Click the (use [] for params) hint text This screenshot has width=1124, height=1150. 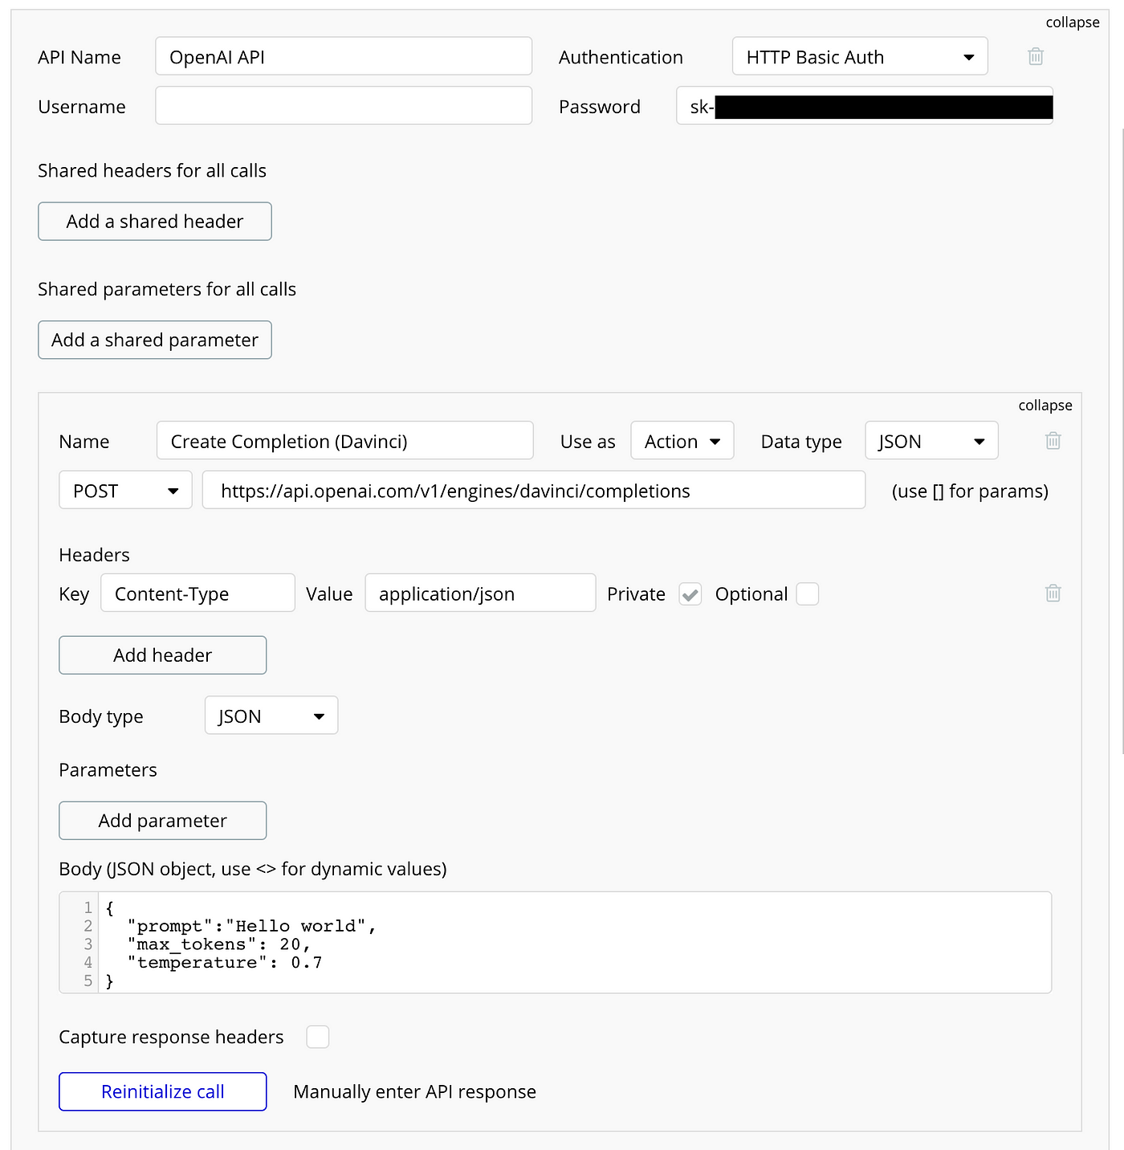click(970, 491)
